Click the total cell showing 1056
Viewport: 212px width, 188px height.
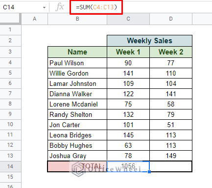tap(128, 166)
